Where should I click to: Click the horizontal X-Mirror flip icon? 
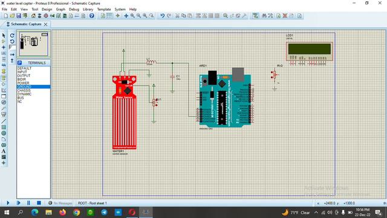click(12, 54)
